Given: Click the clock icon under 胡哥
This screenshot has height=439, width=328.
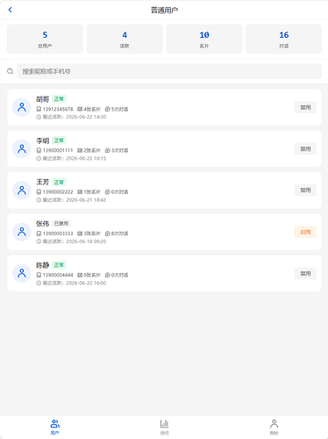Looking at the screenshot, I should [39, 117].
